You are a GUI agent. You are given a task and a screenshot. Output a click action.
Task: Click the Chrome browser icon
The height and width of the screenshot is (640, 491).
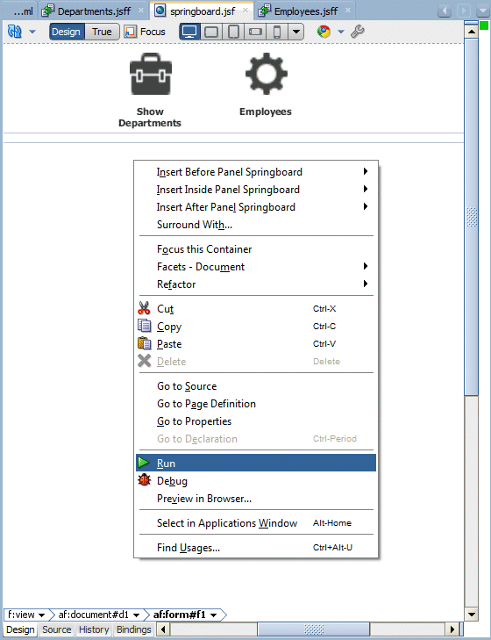point(324,32)
